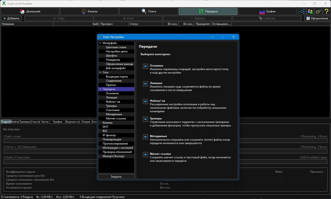The width and height of the screenshot is (331, 199).
Task: Click blue arrow icon beside Магнет-ссылки
Action: (145, 155)
